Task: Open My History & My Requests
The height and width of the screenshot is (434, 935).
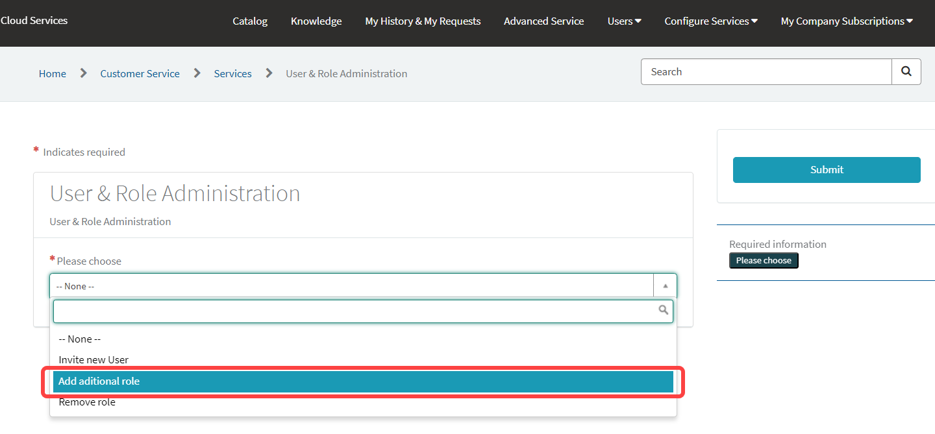Action: click(423, 21)
